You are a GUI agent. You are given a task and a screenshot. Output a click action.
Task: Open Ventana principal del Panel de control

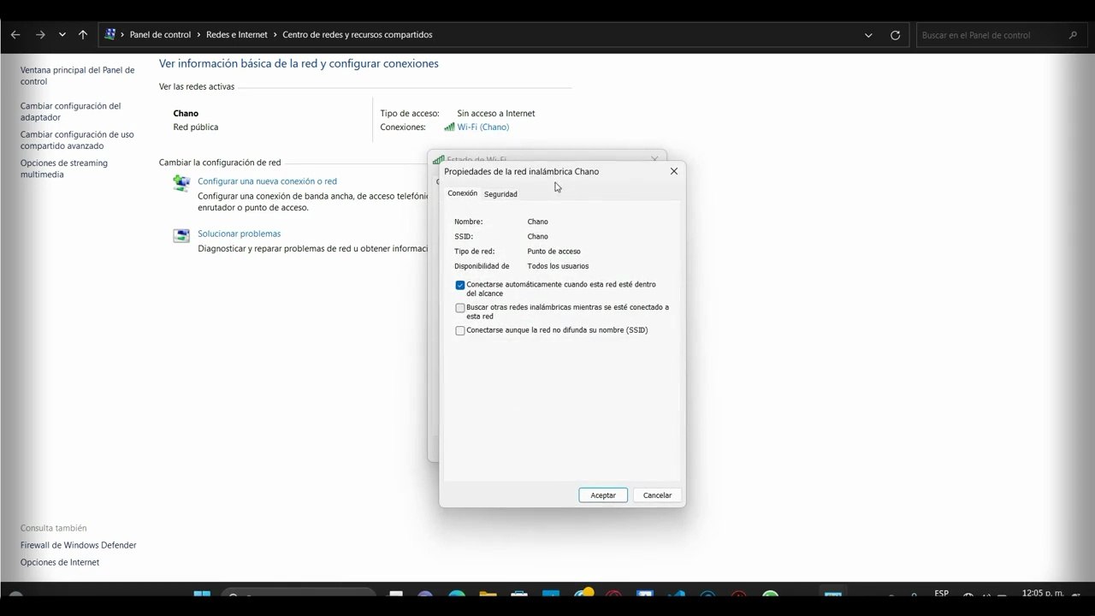tap(77, 76)
